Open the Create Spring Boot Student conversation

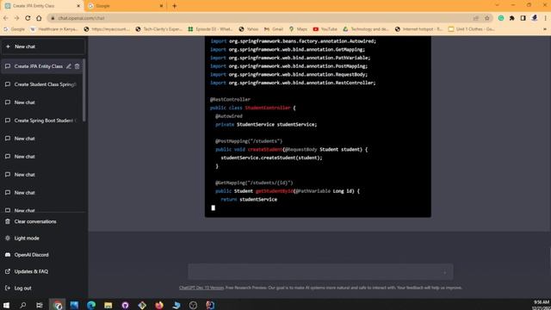tap(42, 121)
